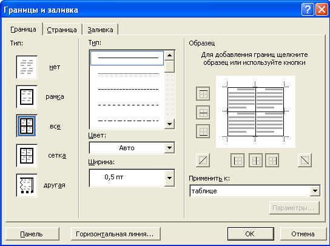330x246 pixels.
Task: Toggle the bottom border button in preview
Action: coord(203,131)
